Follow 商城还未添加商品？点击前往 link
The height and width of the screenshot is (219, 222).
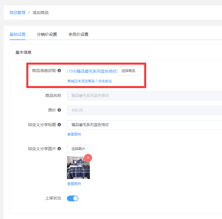(x=90, y=81)
